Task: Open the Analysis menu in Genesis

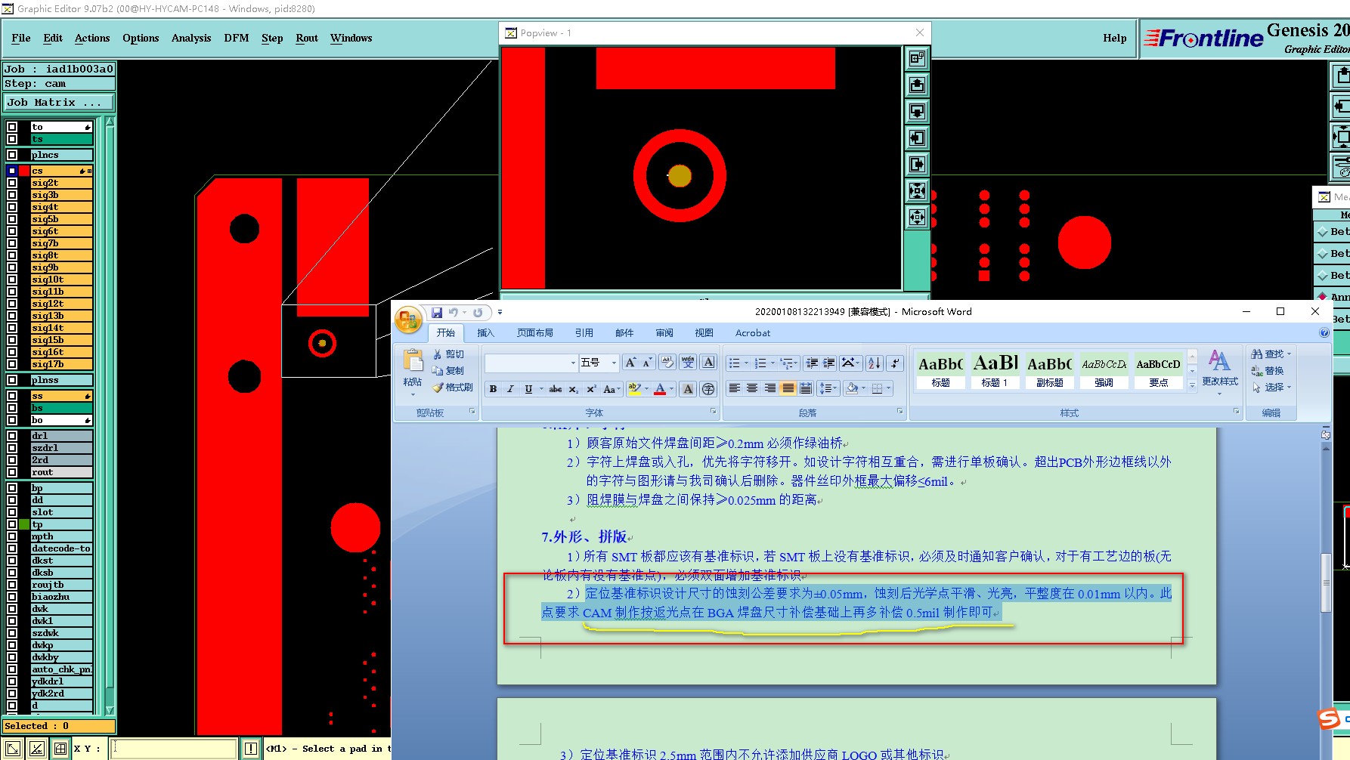Action: pyautogui.click(x=191, y=38)
